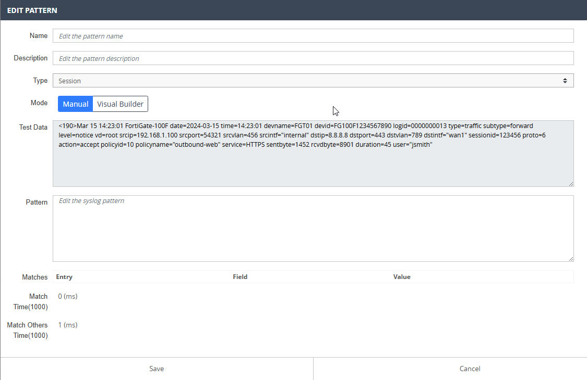Click the Description field label
Screen dimensions: 587x380
tap(31, 58)
